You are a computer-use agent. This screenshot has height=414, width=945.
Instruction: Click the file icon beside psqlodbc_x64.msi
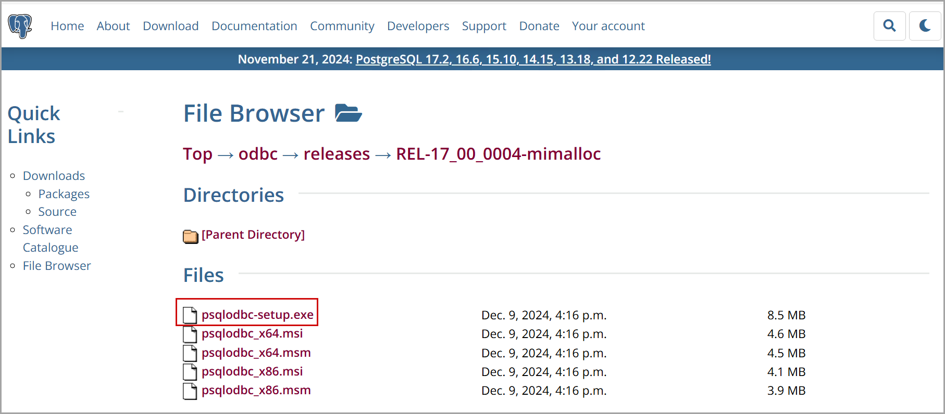point(190,334)
